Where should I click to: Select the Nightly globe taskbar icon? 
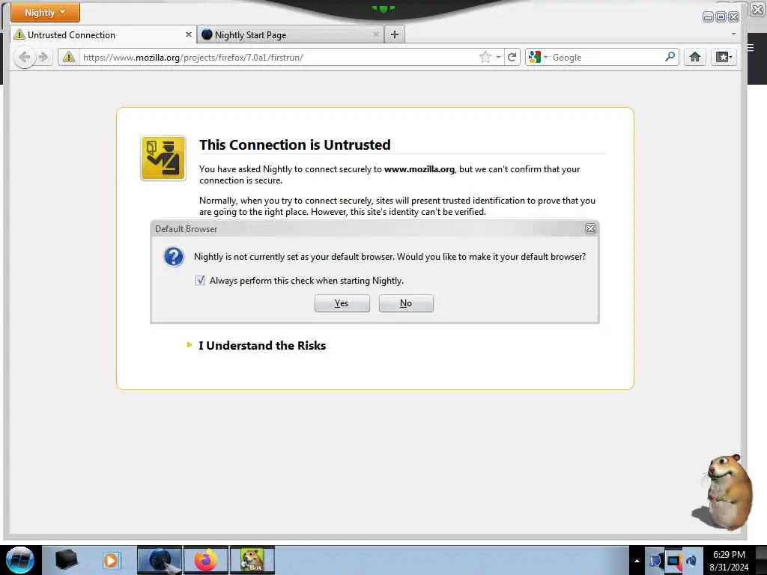pos(160,560)
